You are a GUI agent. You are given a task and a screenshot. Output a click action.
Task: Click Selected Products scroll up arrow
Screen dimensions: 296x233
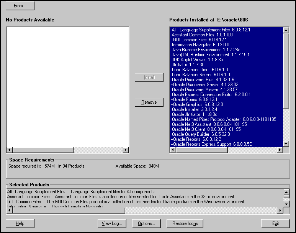click(x=286, y=192)
